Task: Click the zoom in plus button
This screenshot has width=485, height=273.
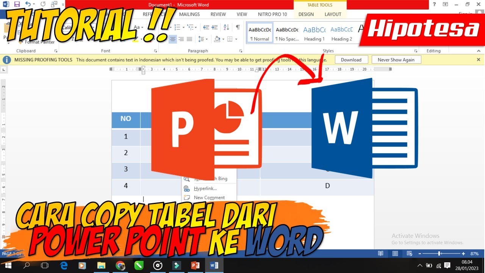Action: (x=463, y=253)
